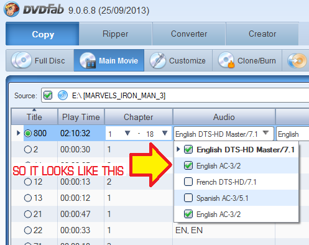Check the Spanish AC-3/5.1 audio track
309x245 pixels.
[188, 198]
